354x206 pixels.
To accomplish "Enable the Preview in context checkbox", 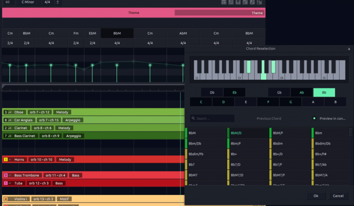I will point(314,118).
